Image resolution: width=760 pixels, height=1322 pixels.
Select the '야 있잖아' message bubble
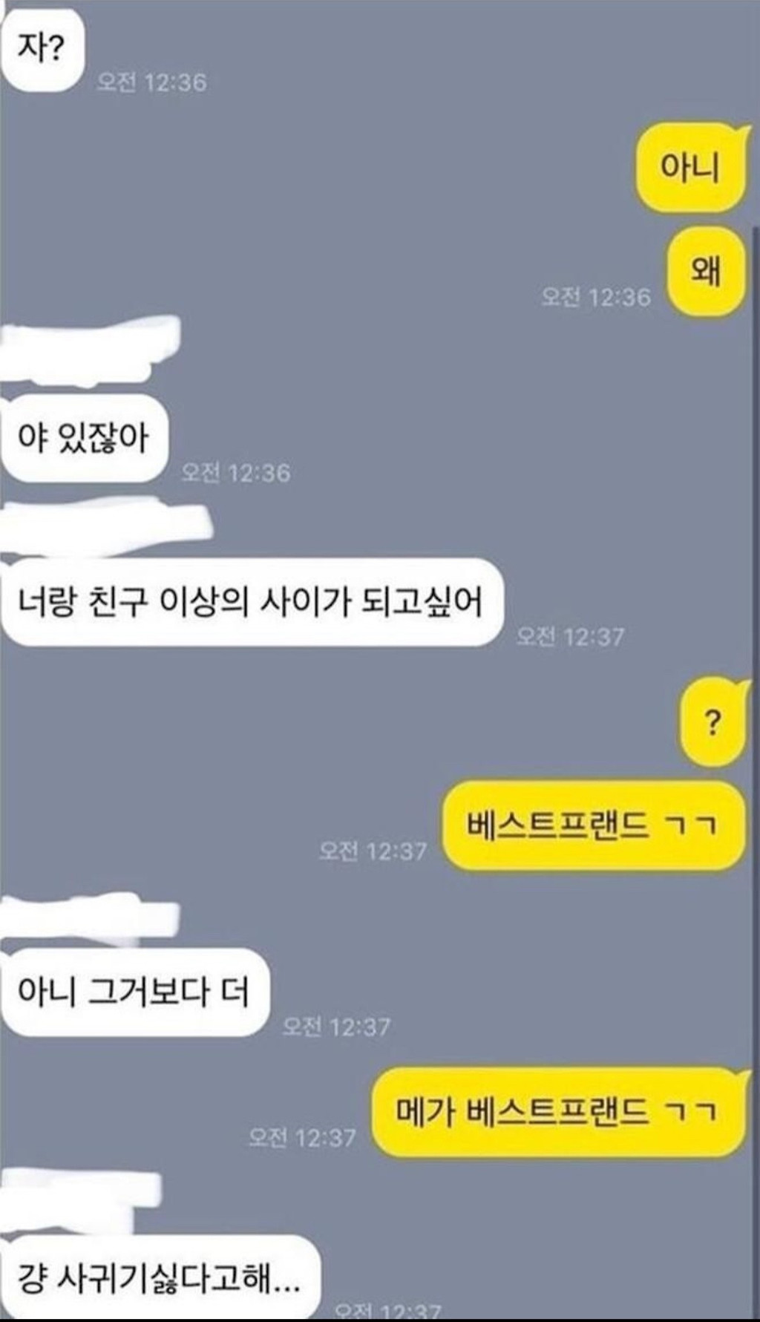(x=83, y=439)
